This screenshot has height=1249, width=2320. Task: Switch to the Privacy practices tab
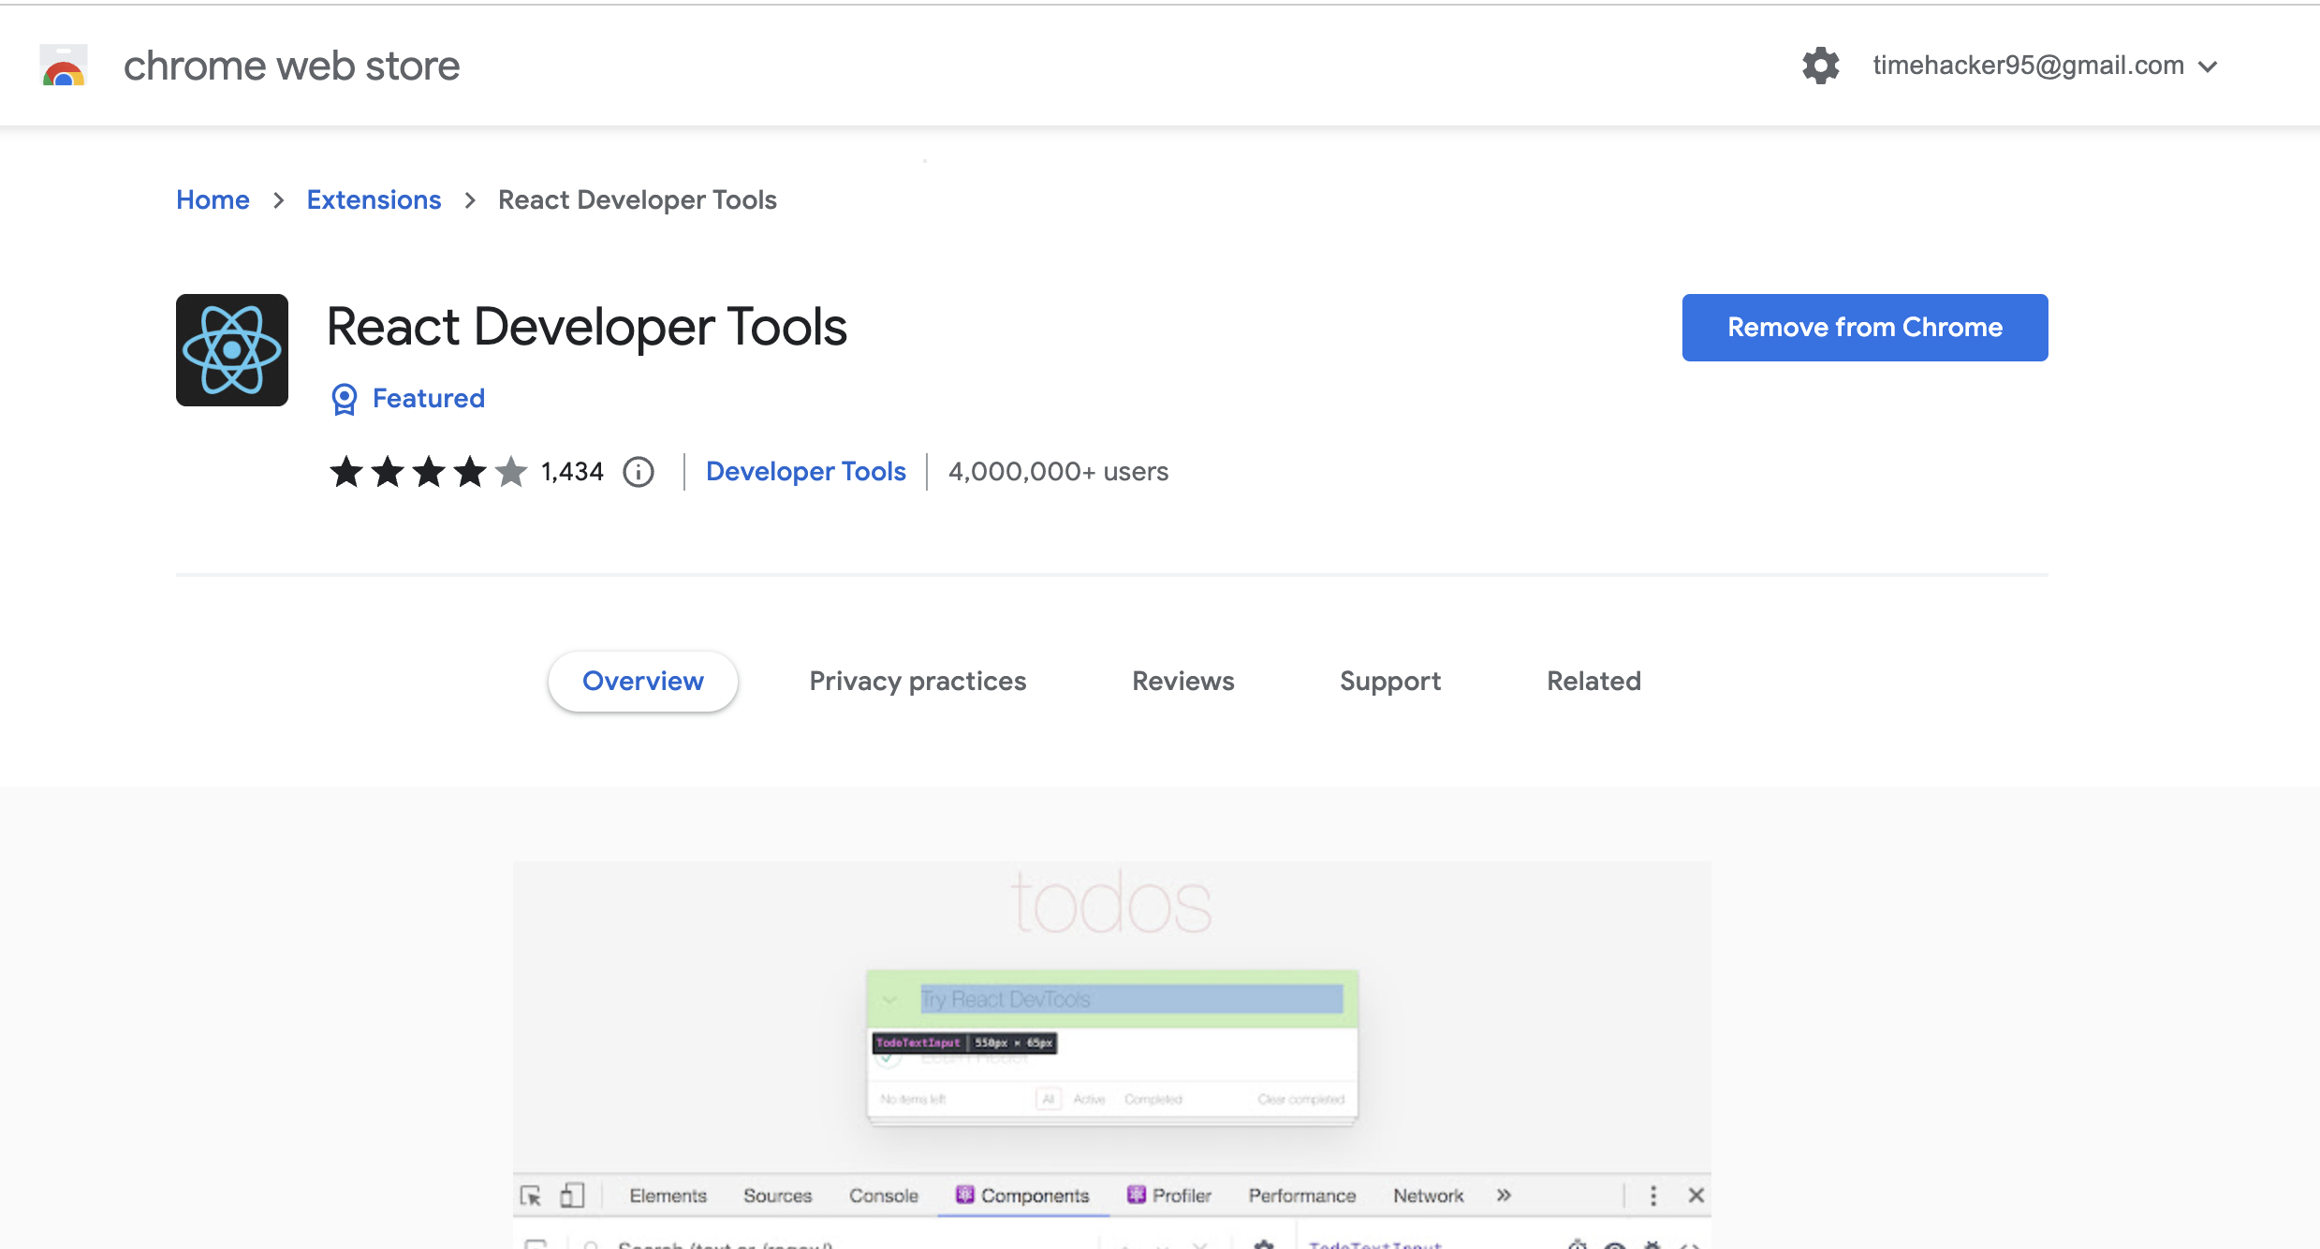tap(918, 681)
